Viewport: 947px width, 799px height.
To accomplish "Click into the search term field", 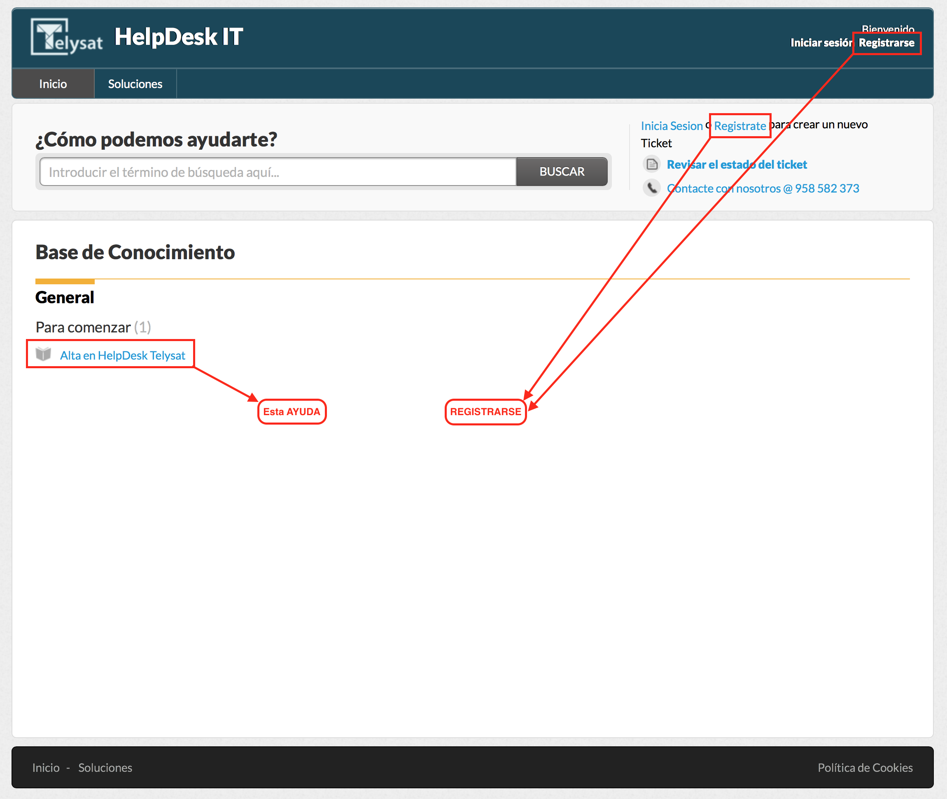I will click(278, 172).
